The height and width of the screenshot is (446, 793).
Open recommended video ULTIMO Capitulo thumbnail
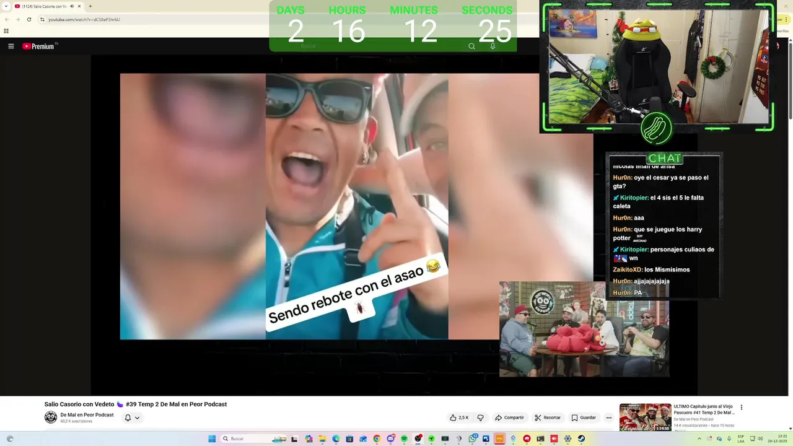645,417
